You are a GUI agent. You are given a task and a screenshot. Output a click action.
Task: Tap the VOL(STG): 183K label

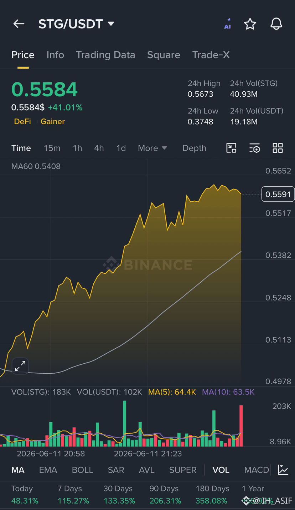(41, 392)
